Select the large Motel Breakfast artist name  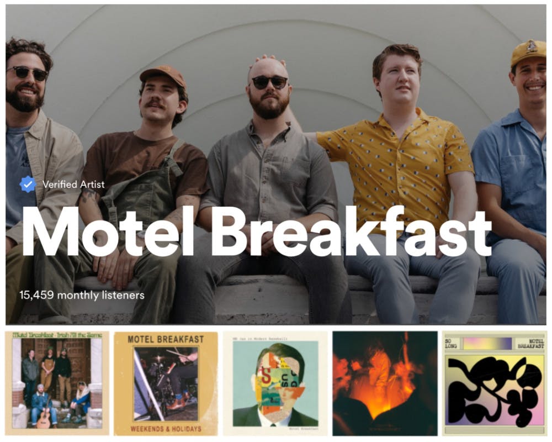[x=257, y=231]
